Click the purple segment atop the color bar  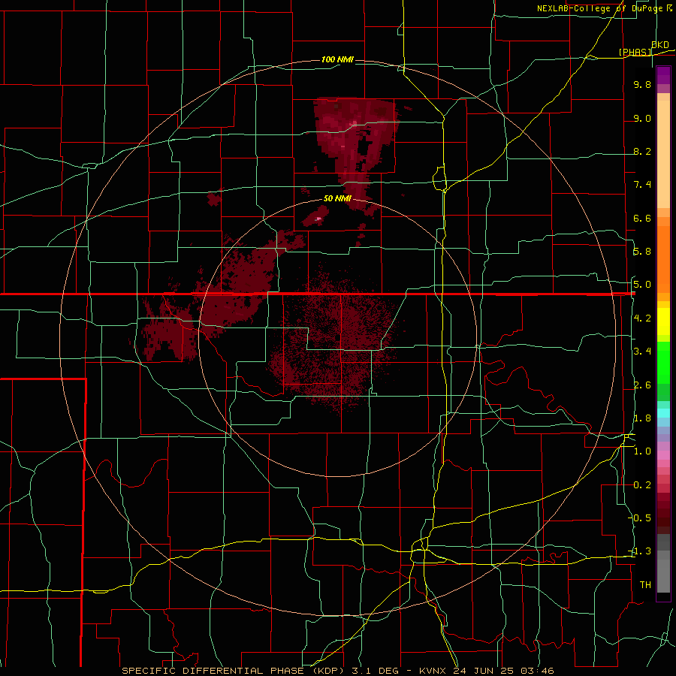pyautogui.click(x=663, y=75)
